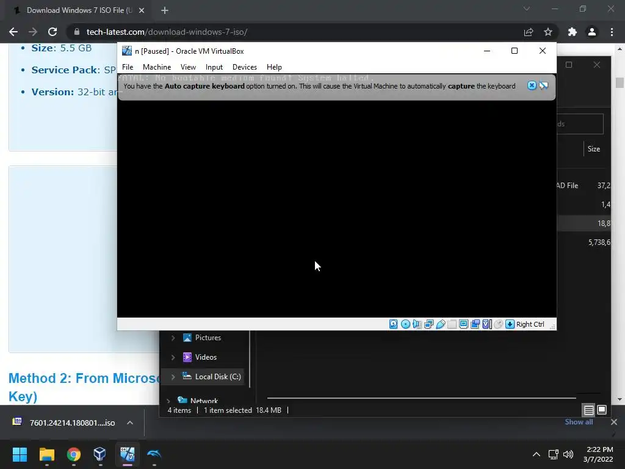Screen dimensions: 625x469
Task: Expand Network node in File Explorer
Action: coord(168,401)
